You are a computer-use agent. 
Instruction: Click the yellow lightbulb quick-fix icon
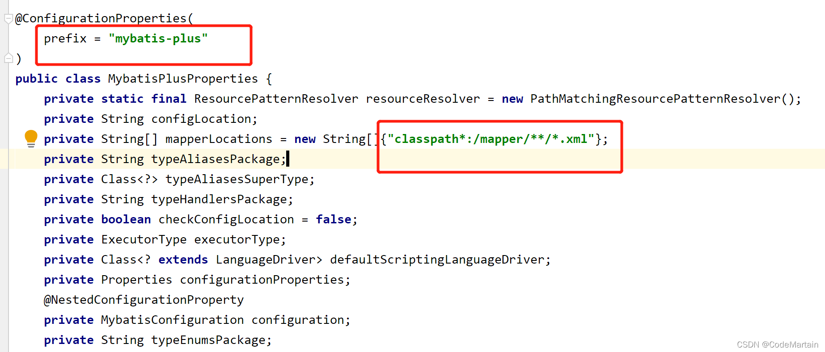(31, 138)
